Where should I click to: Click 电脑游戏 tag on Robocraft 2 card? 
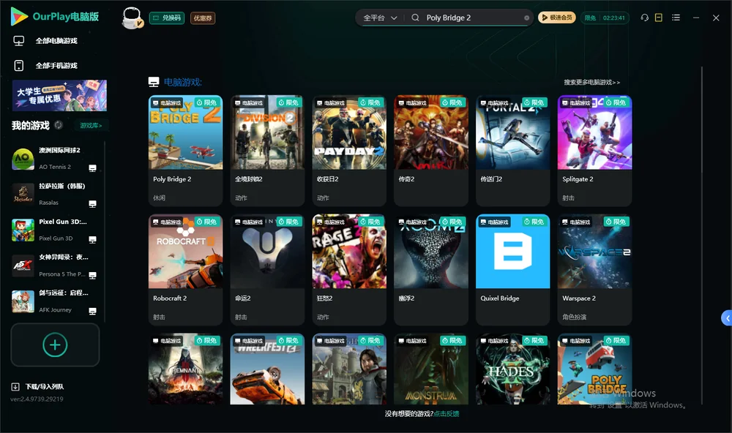point(167,222)
